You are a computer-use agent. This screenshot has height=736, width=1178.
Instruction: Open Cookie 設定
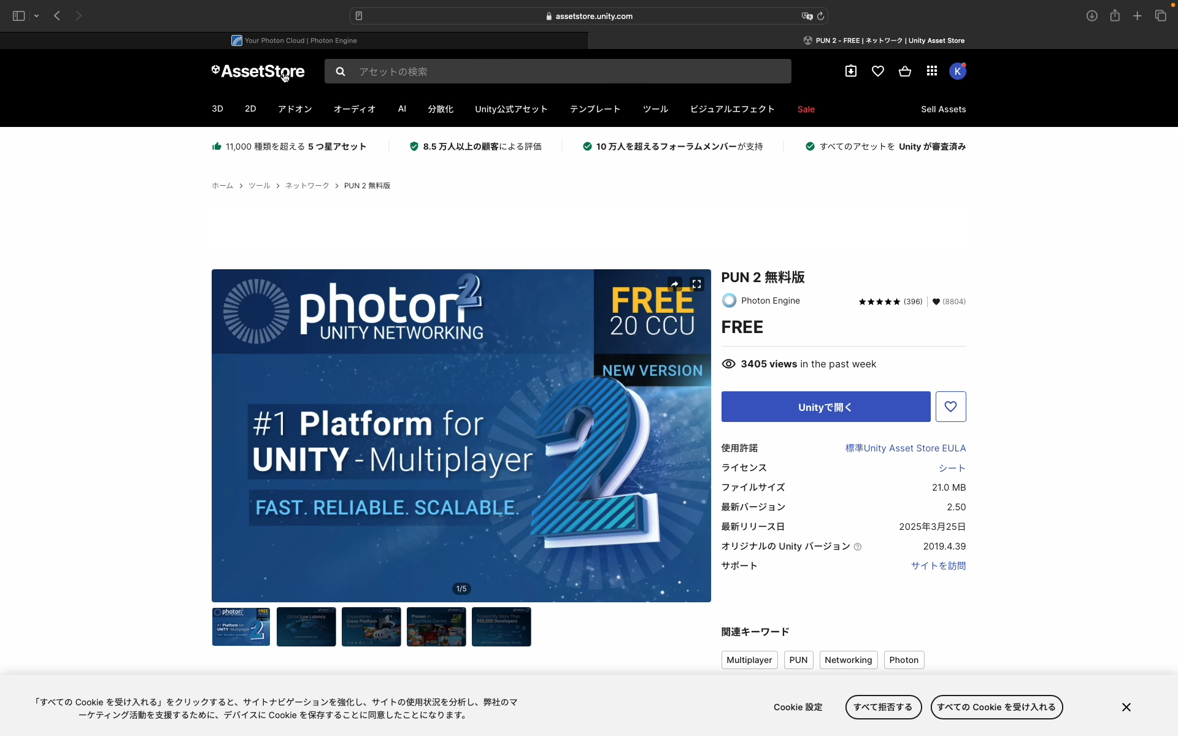(798, 707)
